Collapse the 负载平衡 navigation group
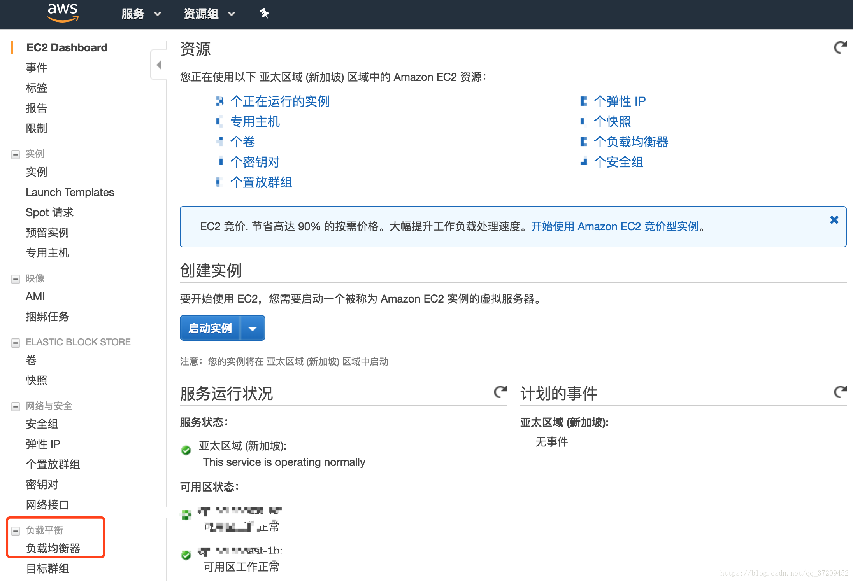Screen dimensions: 853x581 pyautogui.click(x=16, y=531)
